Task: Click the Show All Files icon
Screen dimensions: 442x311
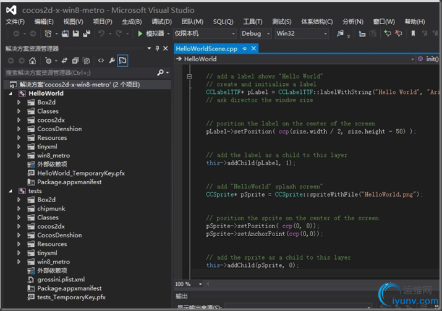Action: pos(87,61)
